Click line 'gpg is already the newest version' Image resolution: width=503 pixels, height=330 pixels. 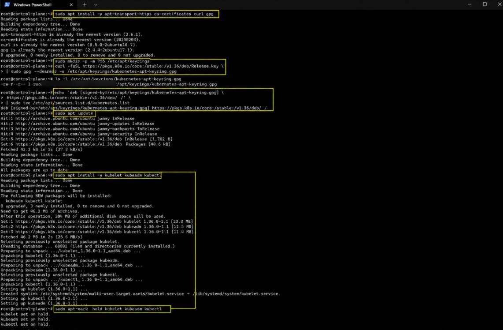(67, 50)
